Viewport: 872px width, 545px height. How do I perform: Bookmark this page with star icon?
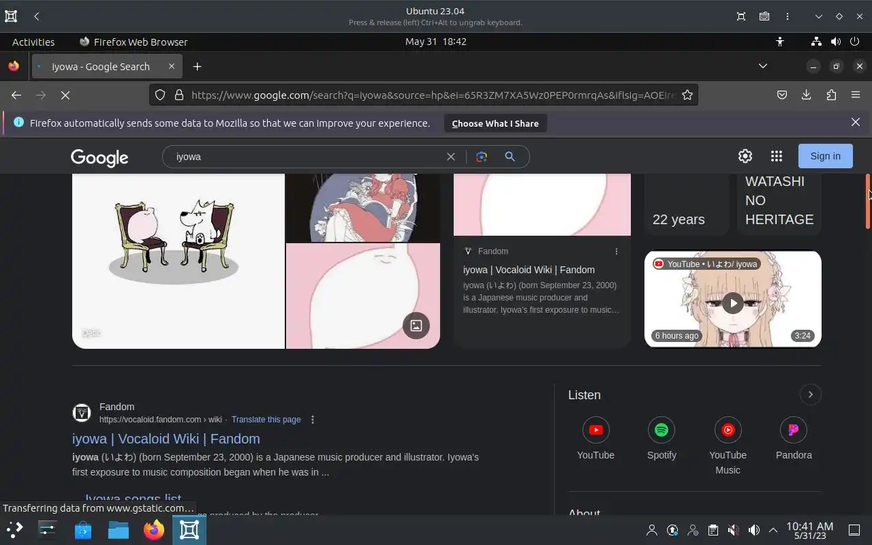tap(687, 95)
